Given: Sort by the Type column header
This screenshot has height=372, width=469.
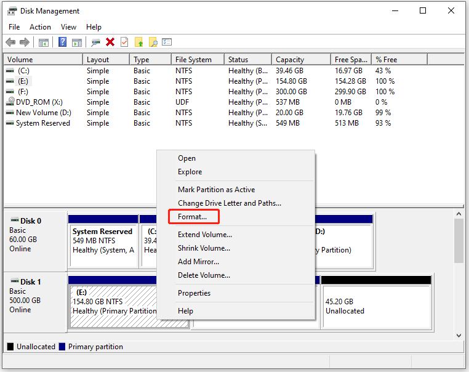Looking at the screenshot, I should pos(151,60).
